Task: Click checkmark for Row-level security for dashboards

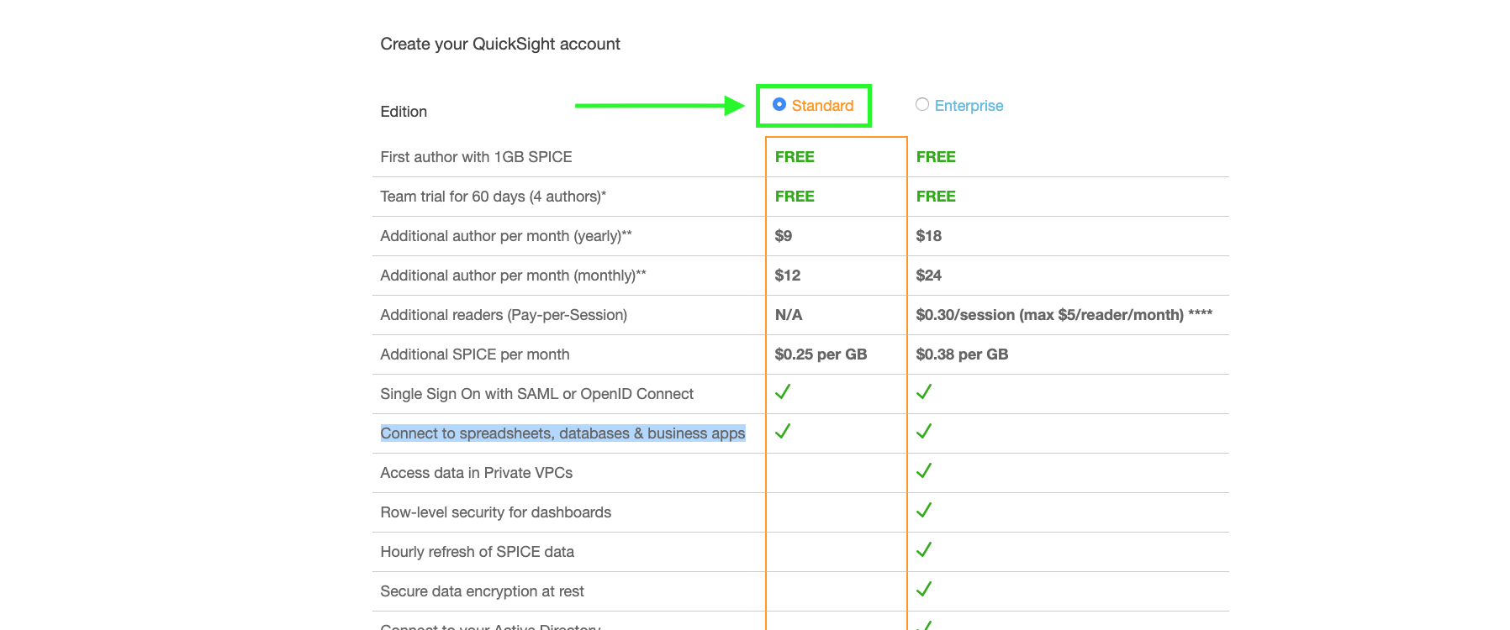Action: pos(924,511)
